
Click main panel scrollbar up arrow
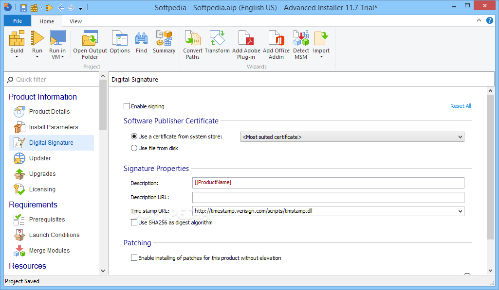tap(490, 91)
